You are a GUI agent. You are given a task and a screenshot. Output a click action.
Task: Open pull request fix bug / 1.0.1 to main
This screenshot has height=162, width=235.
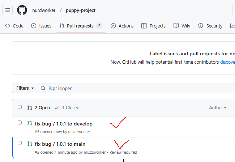point(60,144)
